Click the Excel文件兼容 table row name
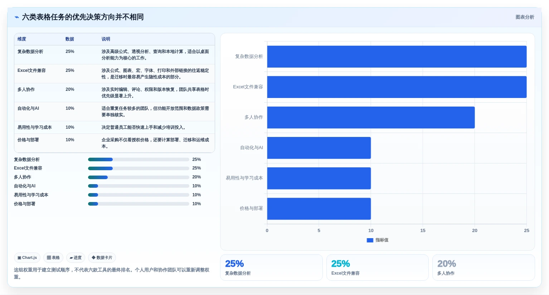 click(x=31, y=70)
